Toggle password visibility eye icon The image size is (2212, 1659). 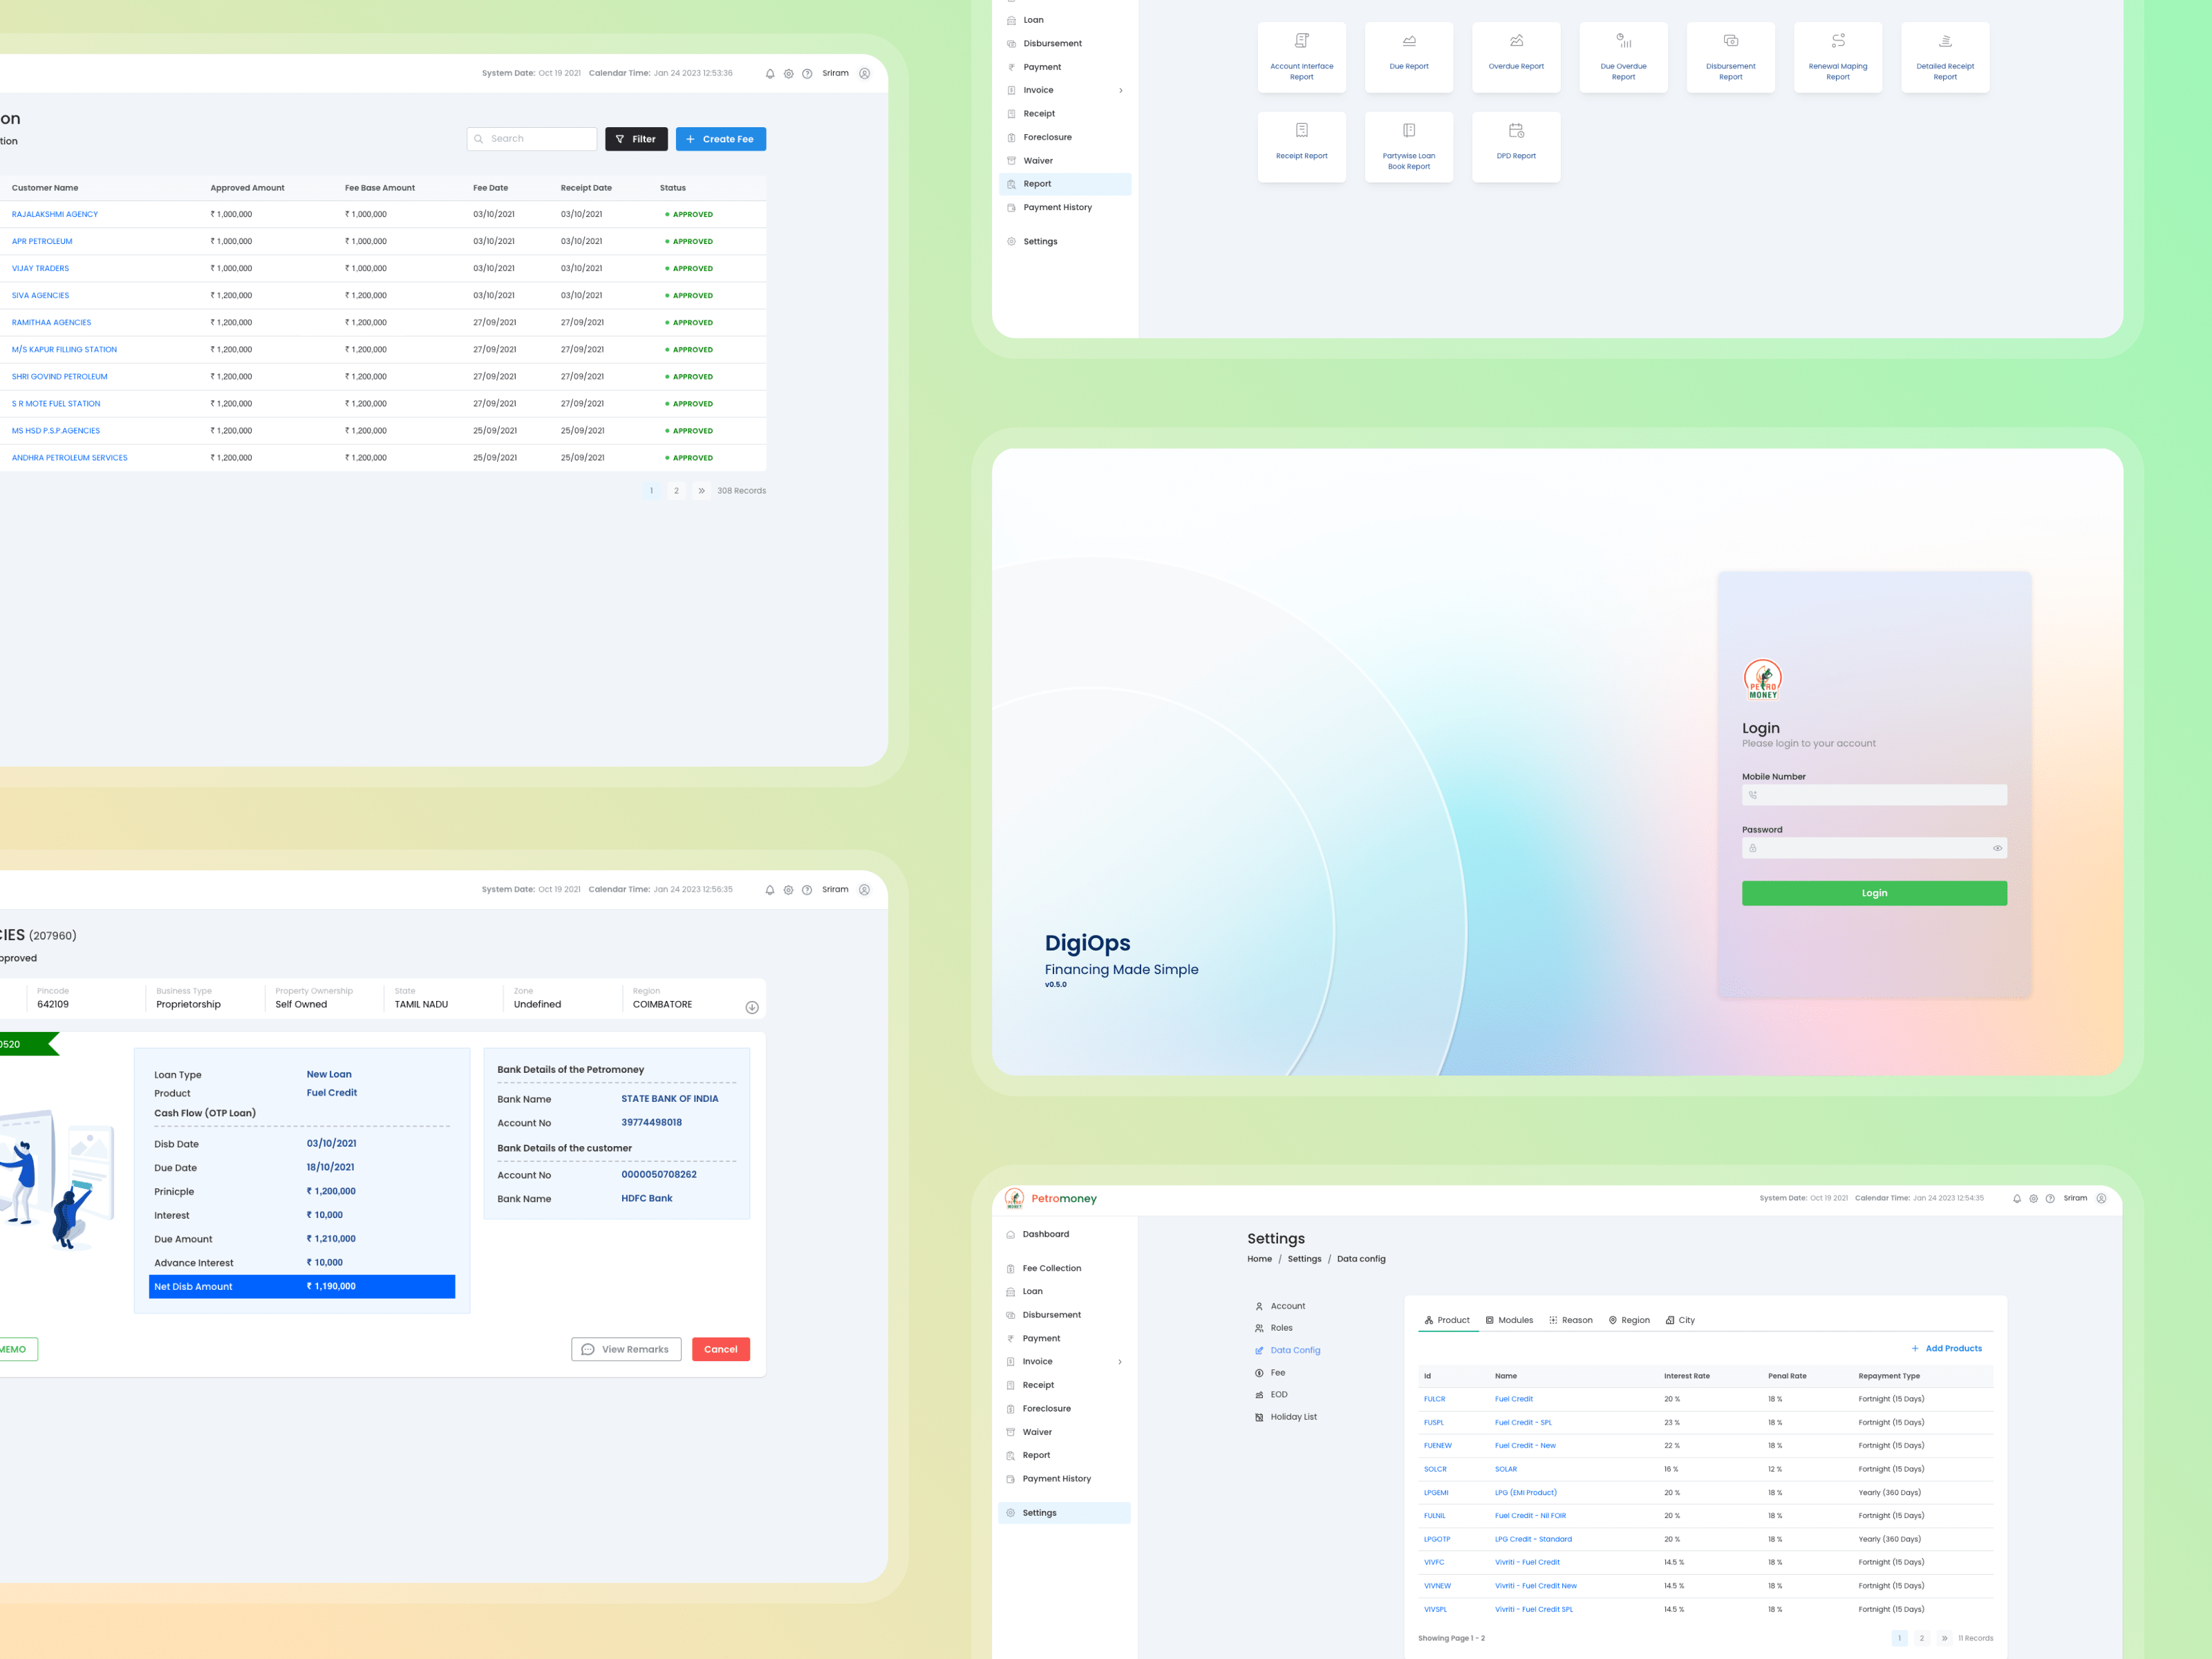point(1997,848)
